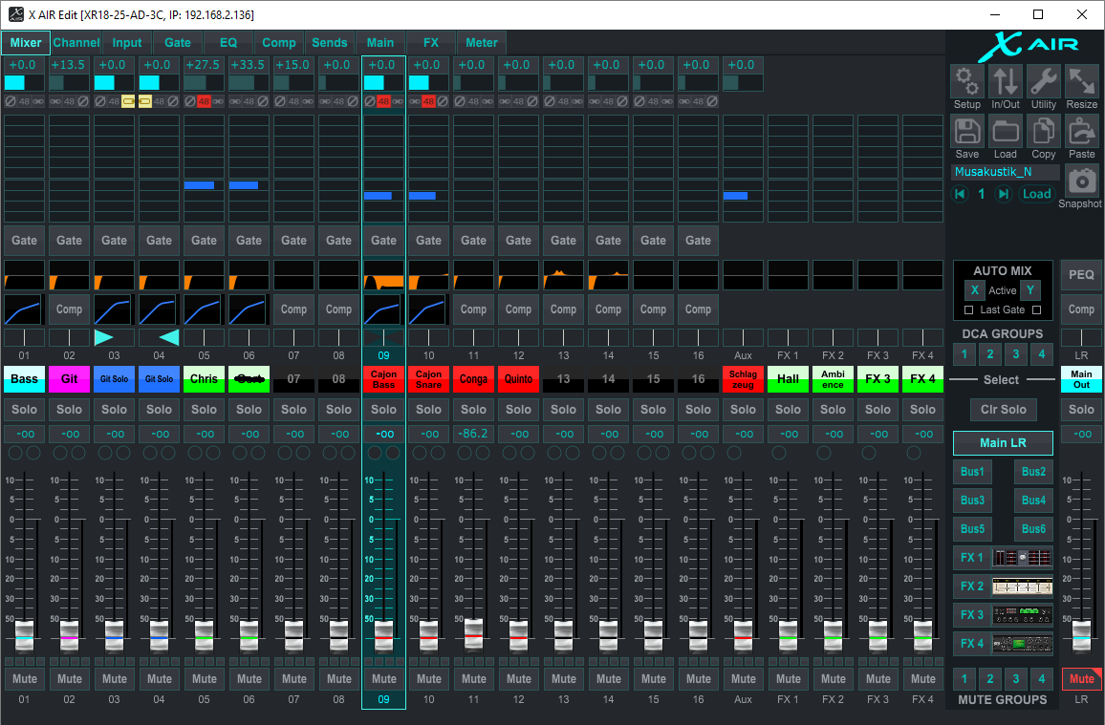Select the Main LR button
The image size is (1105, 725).
[1003, 443]
